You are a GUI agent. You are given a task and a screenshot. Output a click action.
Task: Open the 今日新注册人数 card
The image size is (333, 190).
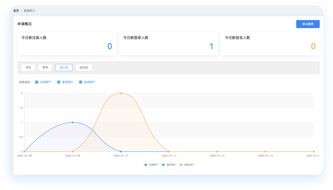click(66, 43)
